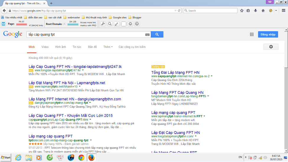Open the bookmarks list icon
Screen dimensions: 288x162
tap(248, 11)
